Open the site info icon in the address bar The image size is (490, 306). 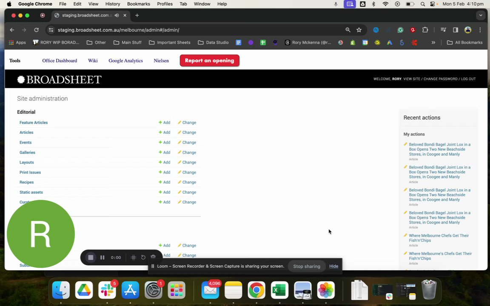[51, 30]
